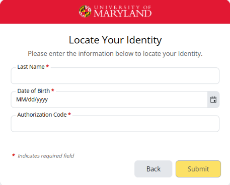Focus the Authorization Code input field

pyautogui.click(x=115, y=124)
